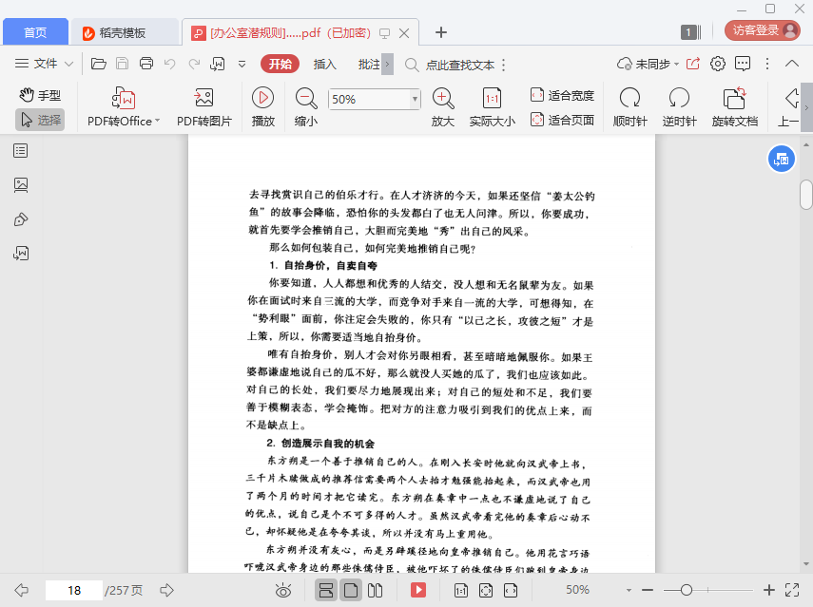813x607 pixels.
Task: Open the 文件 menu
Action: (x=36, y=64)
